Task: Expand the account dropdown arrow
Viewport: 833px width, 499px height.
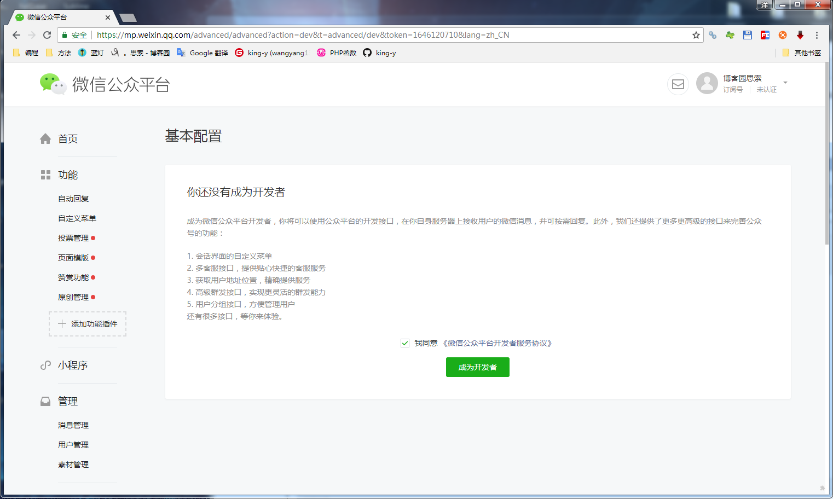Action: point(785,83)
